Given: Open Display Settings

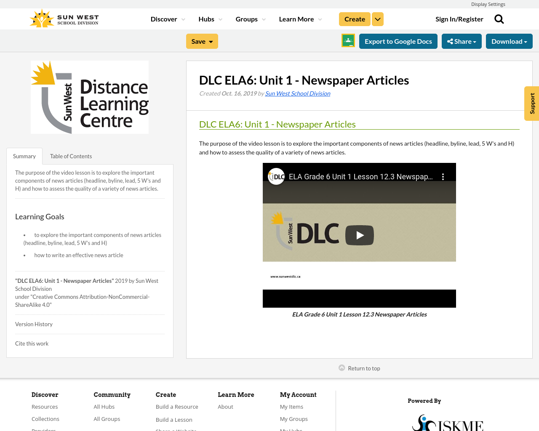Looking at the screenshot, I should tap(488, 3).
